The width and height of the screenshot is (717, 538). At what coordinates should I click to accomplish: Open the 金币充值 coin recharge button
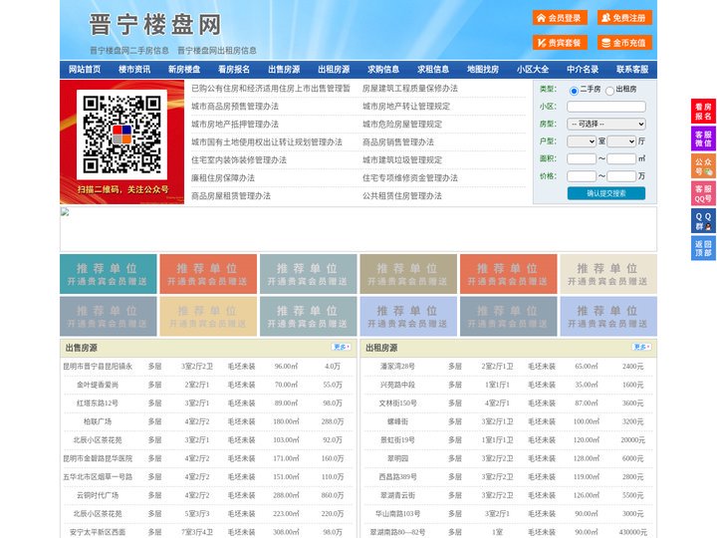[624, 43]
